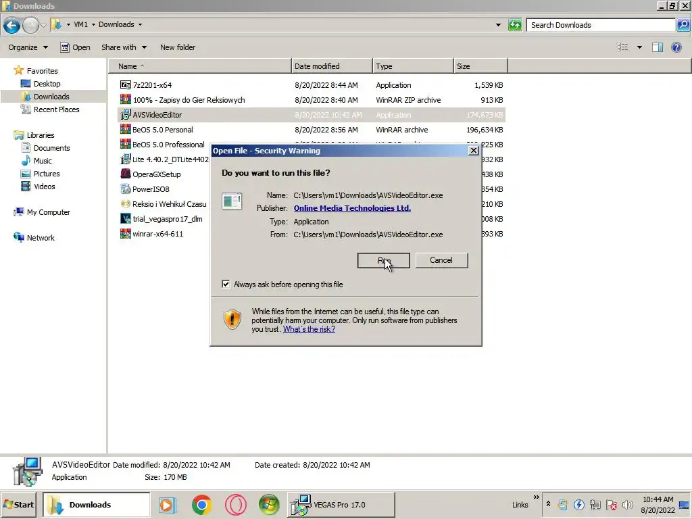Sort by the Date modified column header

tap(332, 66)
